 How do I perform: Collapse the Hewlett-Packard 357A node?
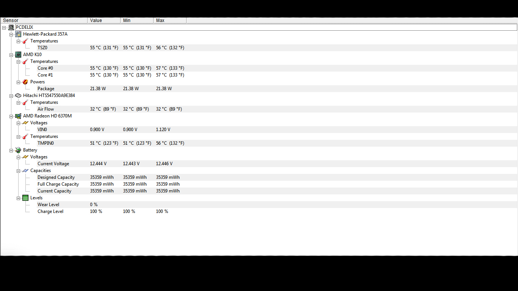pos(11,34)
